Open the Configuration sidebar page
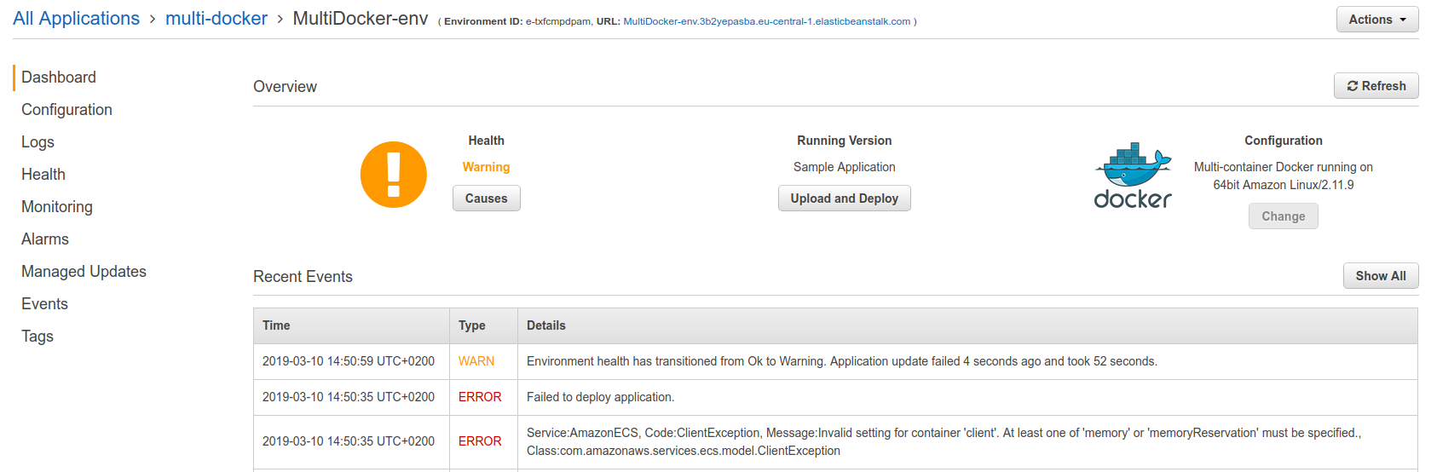1437x472 pixels. click(x=66, y=110)
